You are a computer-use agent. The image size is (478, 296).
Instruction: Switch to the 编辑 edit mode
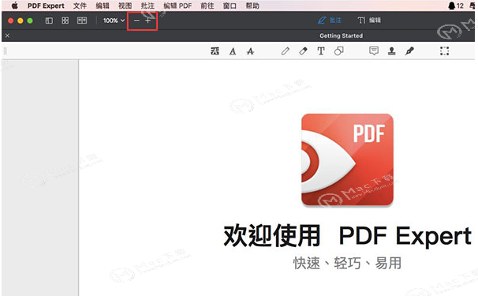(369, 21)
